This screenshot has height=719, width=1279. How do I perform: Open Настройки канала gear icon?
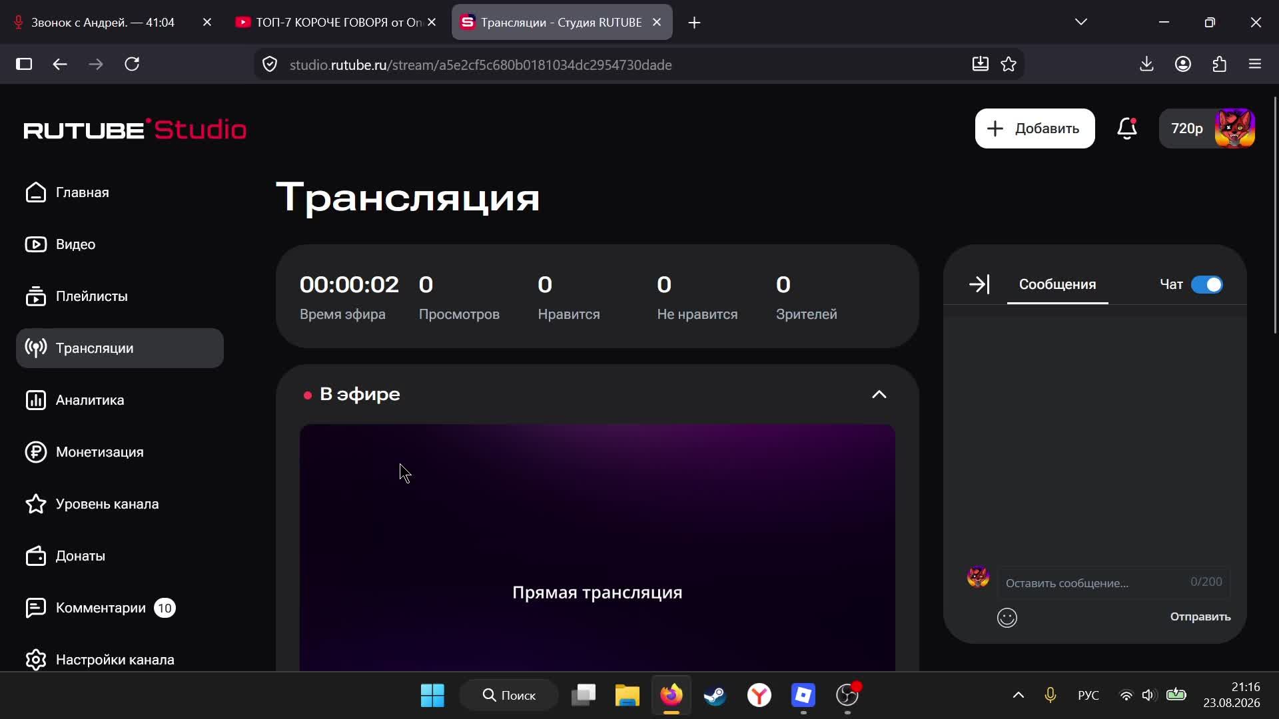(x=36, y=660)
